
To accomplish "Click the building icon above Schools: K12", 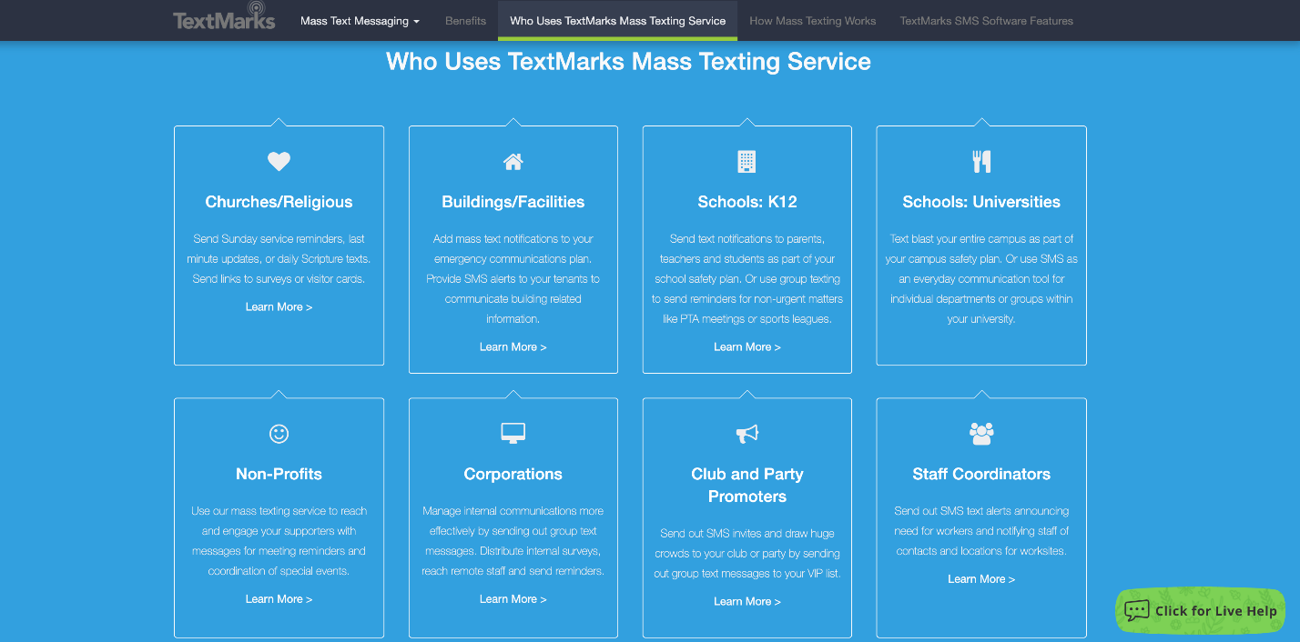I will (x=746, y=162).
